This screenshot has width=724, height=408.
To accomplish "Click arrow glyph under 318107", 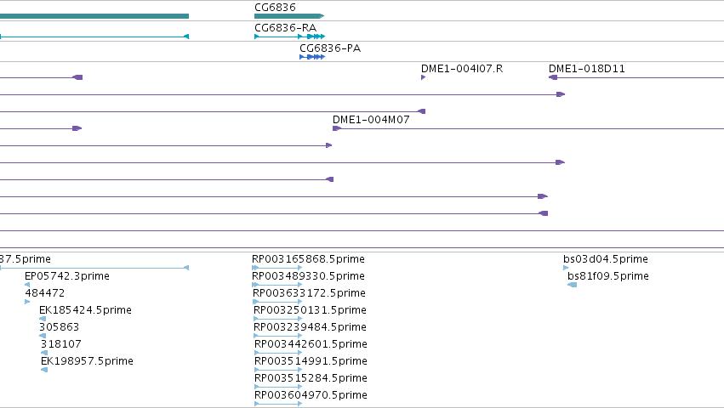I will tap(44, 353).
